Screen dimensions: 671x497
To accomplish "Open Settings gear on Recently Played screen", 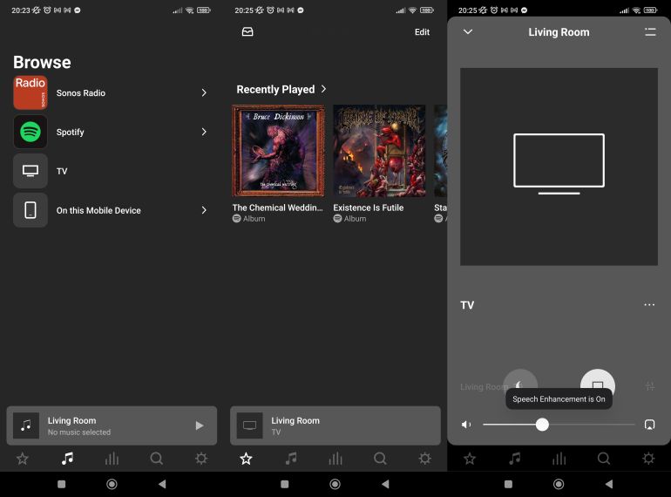I will [425, 459].
